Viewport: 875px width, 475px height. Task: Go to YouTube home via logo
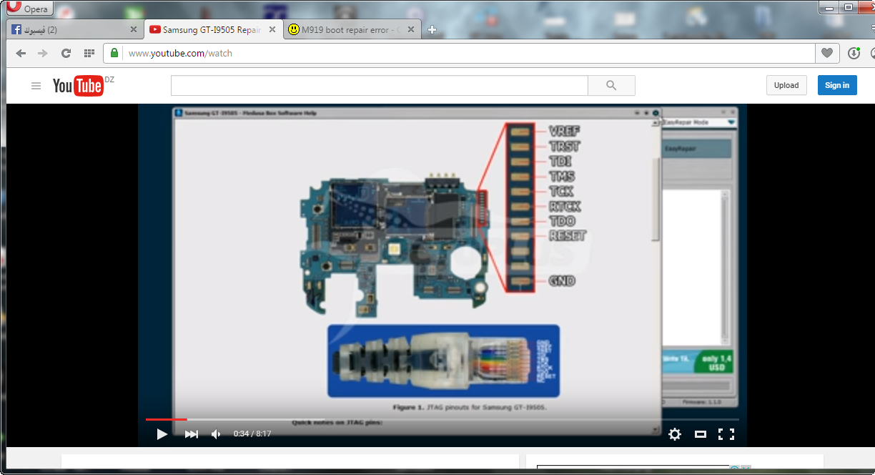[x=79, y=86]
